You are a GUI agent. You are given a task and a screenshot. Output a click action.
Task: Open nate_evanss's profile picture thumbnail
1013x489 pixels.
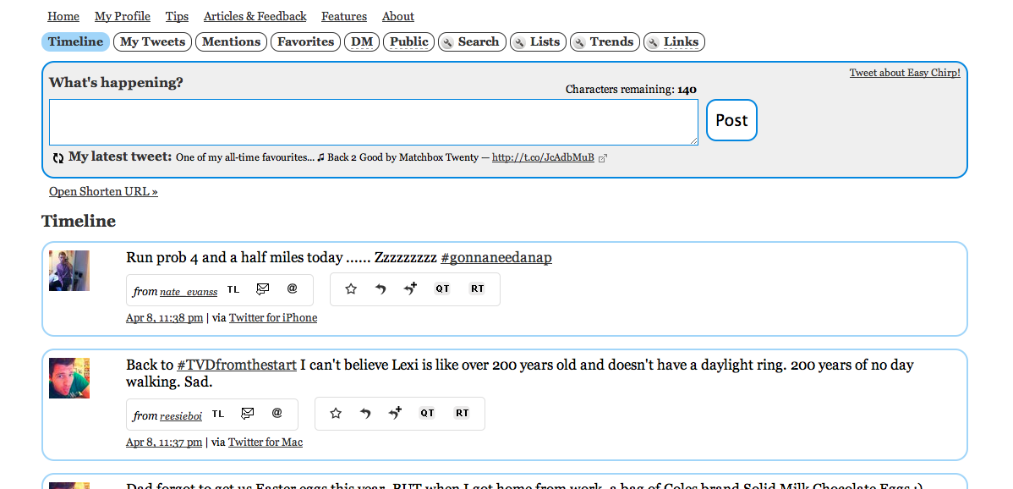69,271
